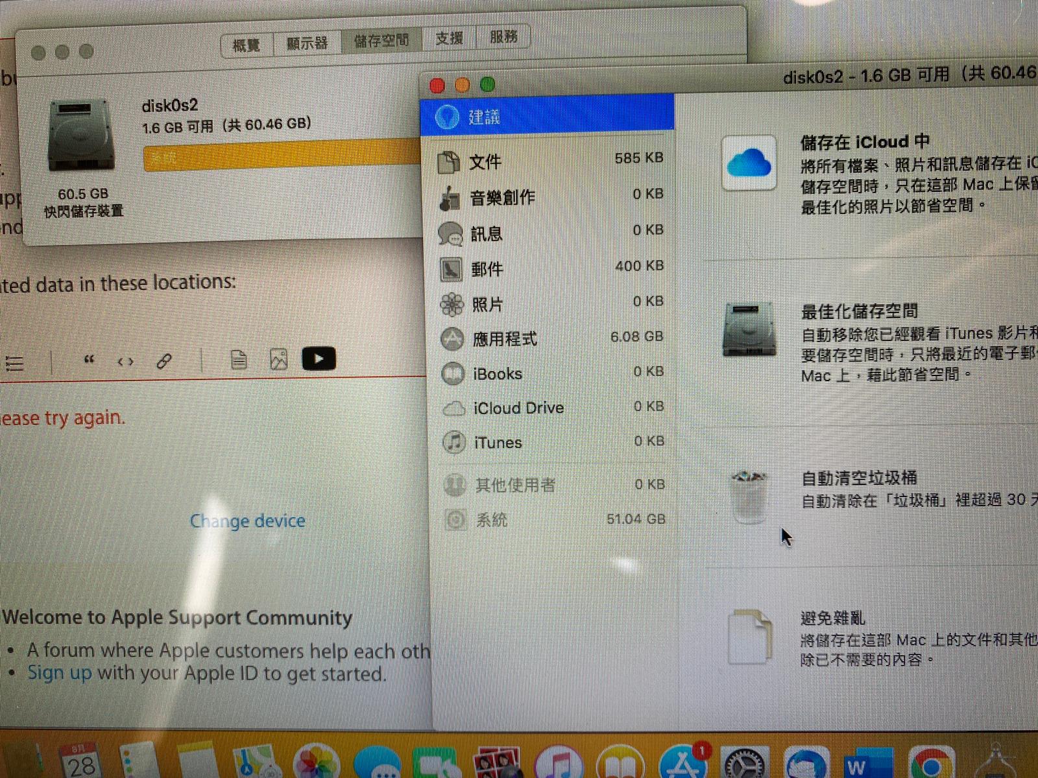Insert a code block in forum editor

[126, 361]
